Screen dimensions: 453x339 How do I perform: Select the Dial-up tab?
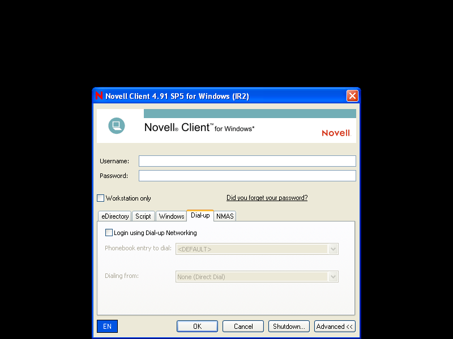click(x=200, y=215)
